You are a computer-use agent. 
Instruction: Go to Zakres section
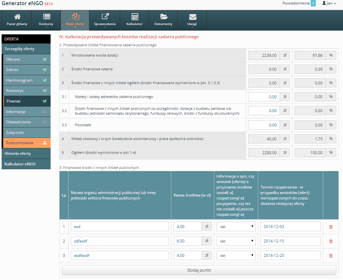pos(27,69)
